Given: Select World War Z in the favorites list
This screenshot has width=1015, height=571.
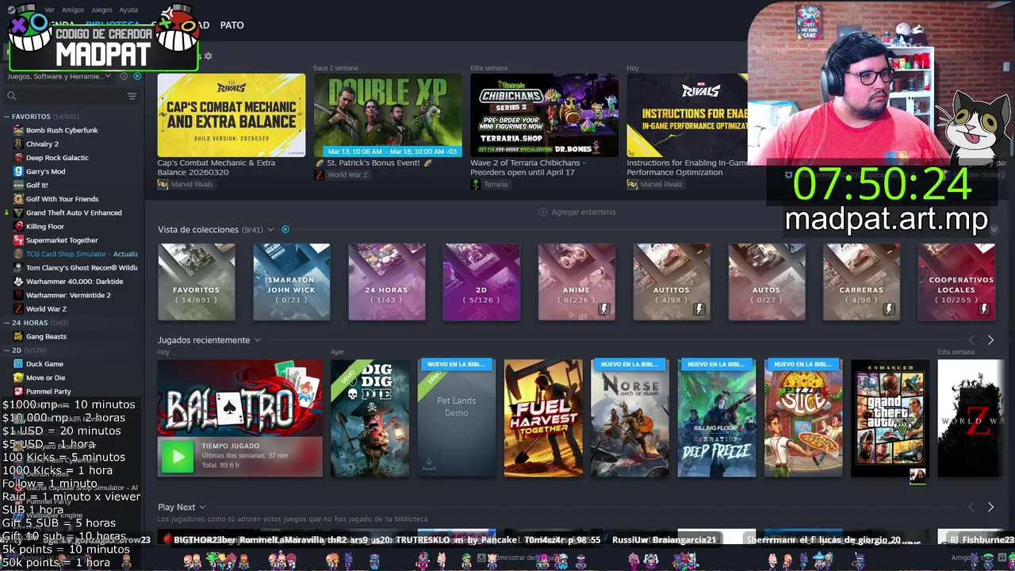Looking at the screenshot, I should click(46, 308).
